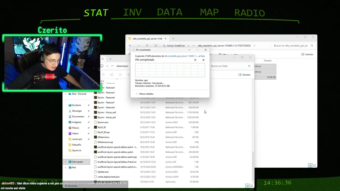Image resolution: width=340 pixels, height=191 pixels.
Task: Open Música in the sidebar
Action: point(75,128)
